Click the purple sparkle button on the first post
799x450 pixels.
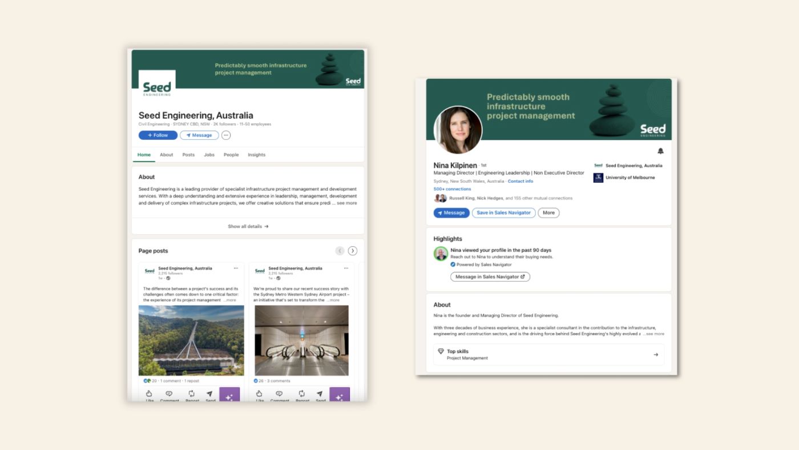click(229, 395)
